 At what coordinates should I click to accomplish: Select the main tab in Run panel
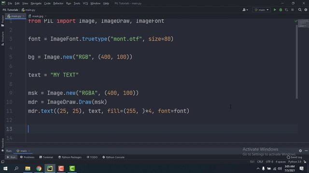tap(23, 151)
